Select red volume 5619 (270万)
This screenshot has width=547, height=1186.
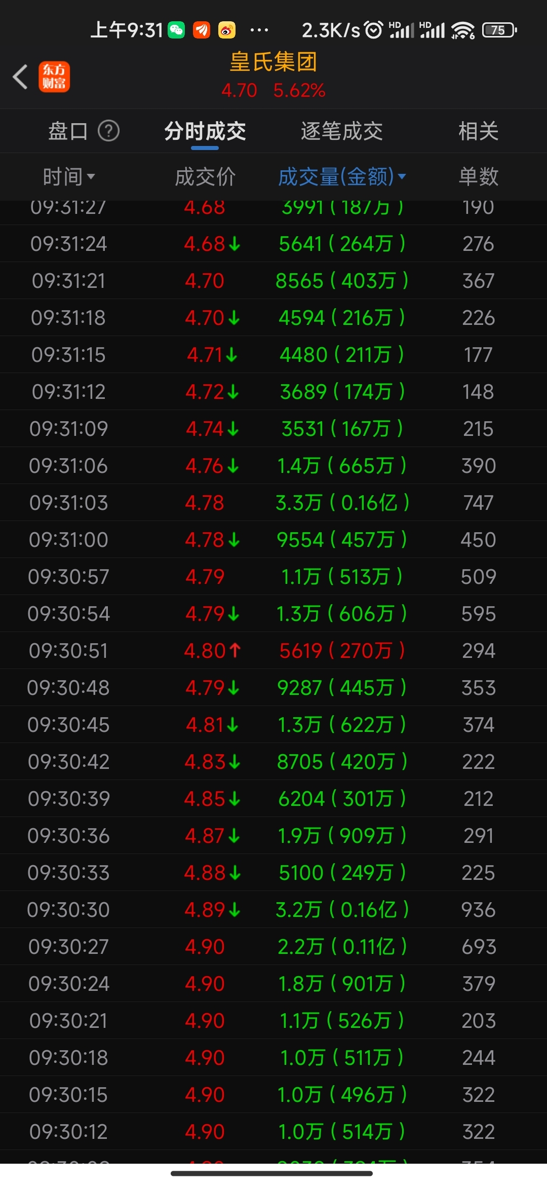(x=342, y=651)
